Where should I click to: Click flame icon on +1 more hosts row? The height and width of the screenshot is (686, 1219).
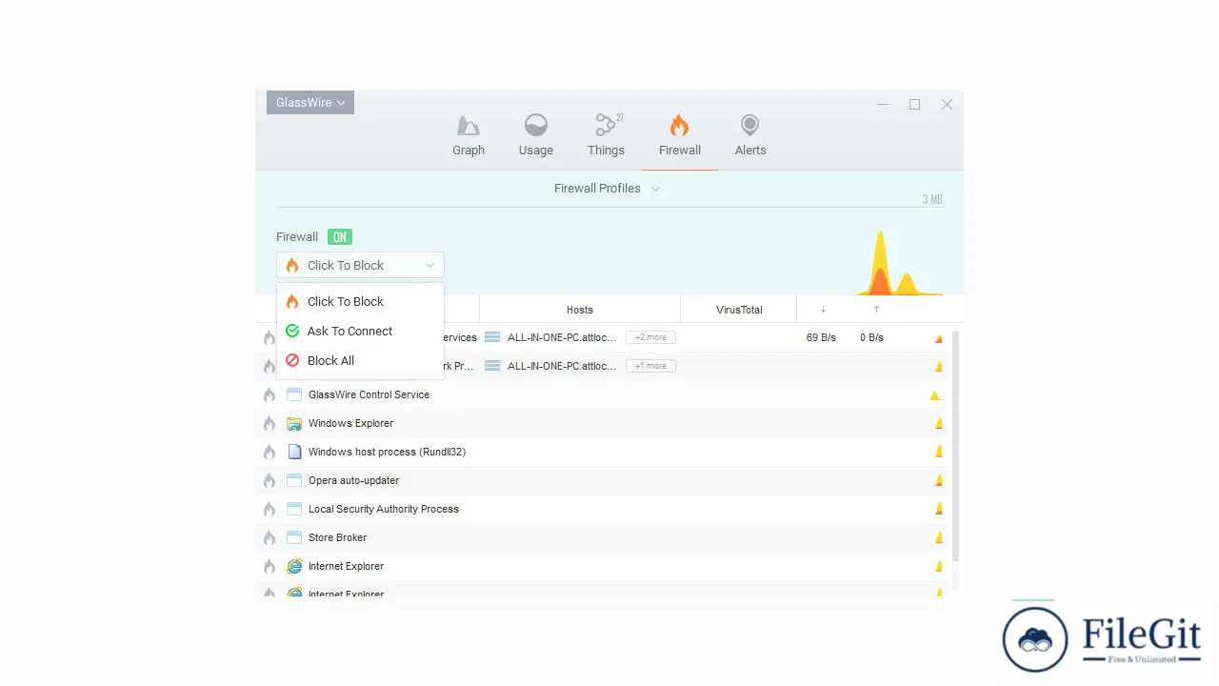click(270, 366)
